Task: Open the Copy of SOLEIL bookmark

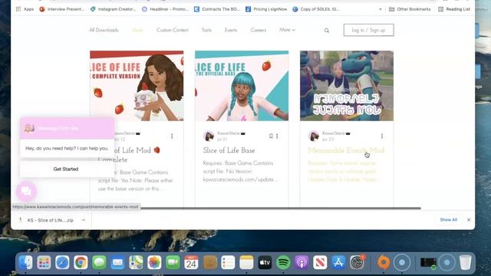Action: point(316,9)
